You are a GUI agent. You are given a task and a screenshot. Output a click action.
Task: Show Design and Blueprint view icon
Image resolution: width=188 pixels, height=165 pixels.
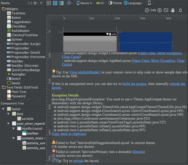click(61, 3)
